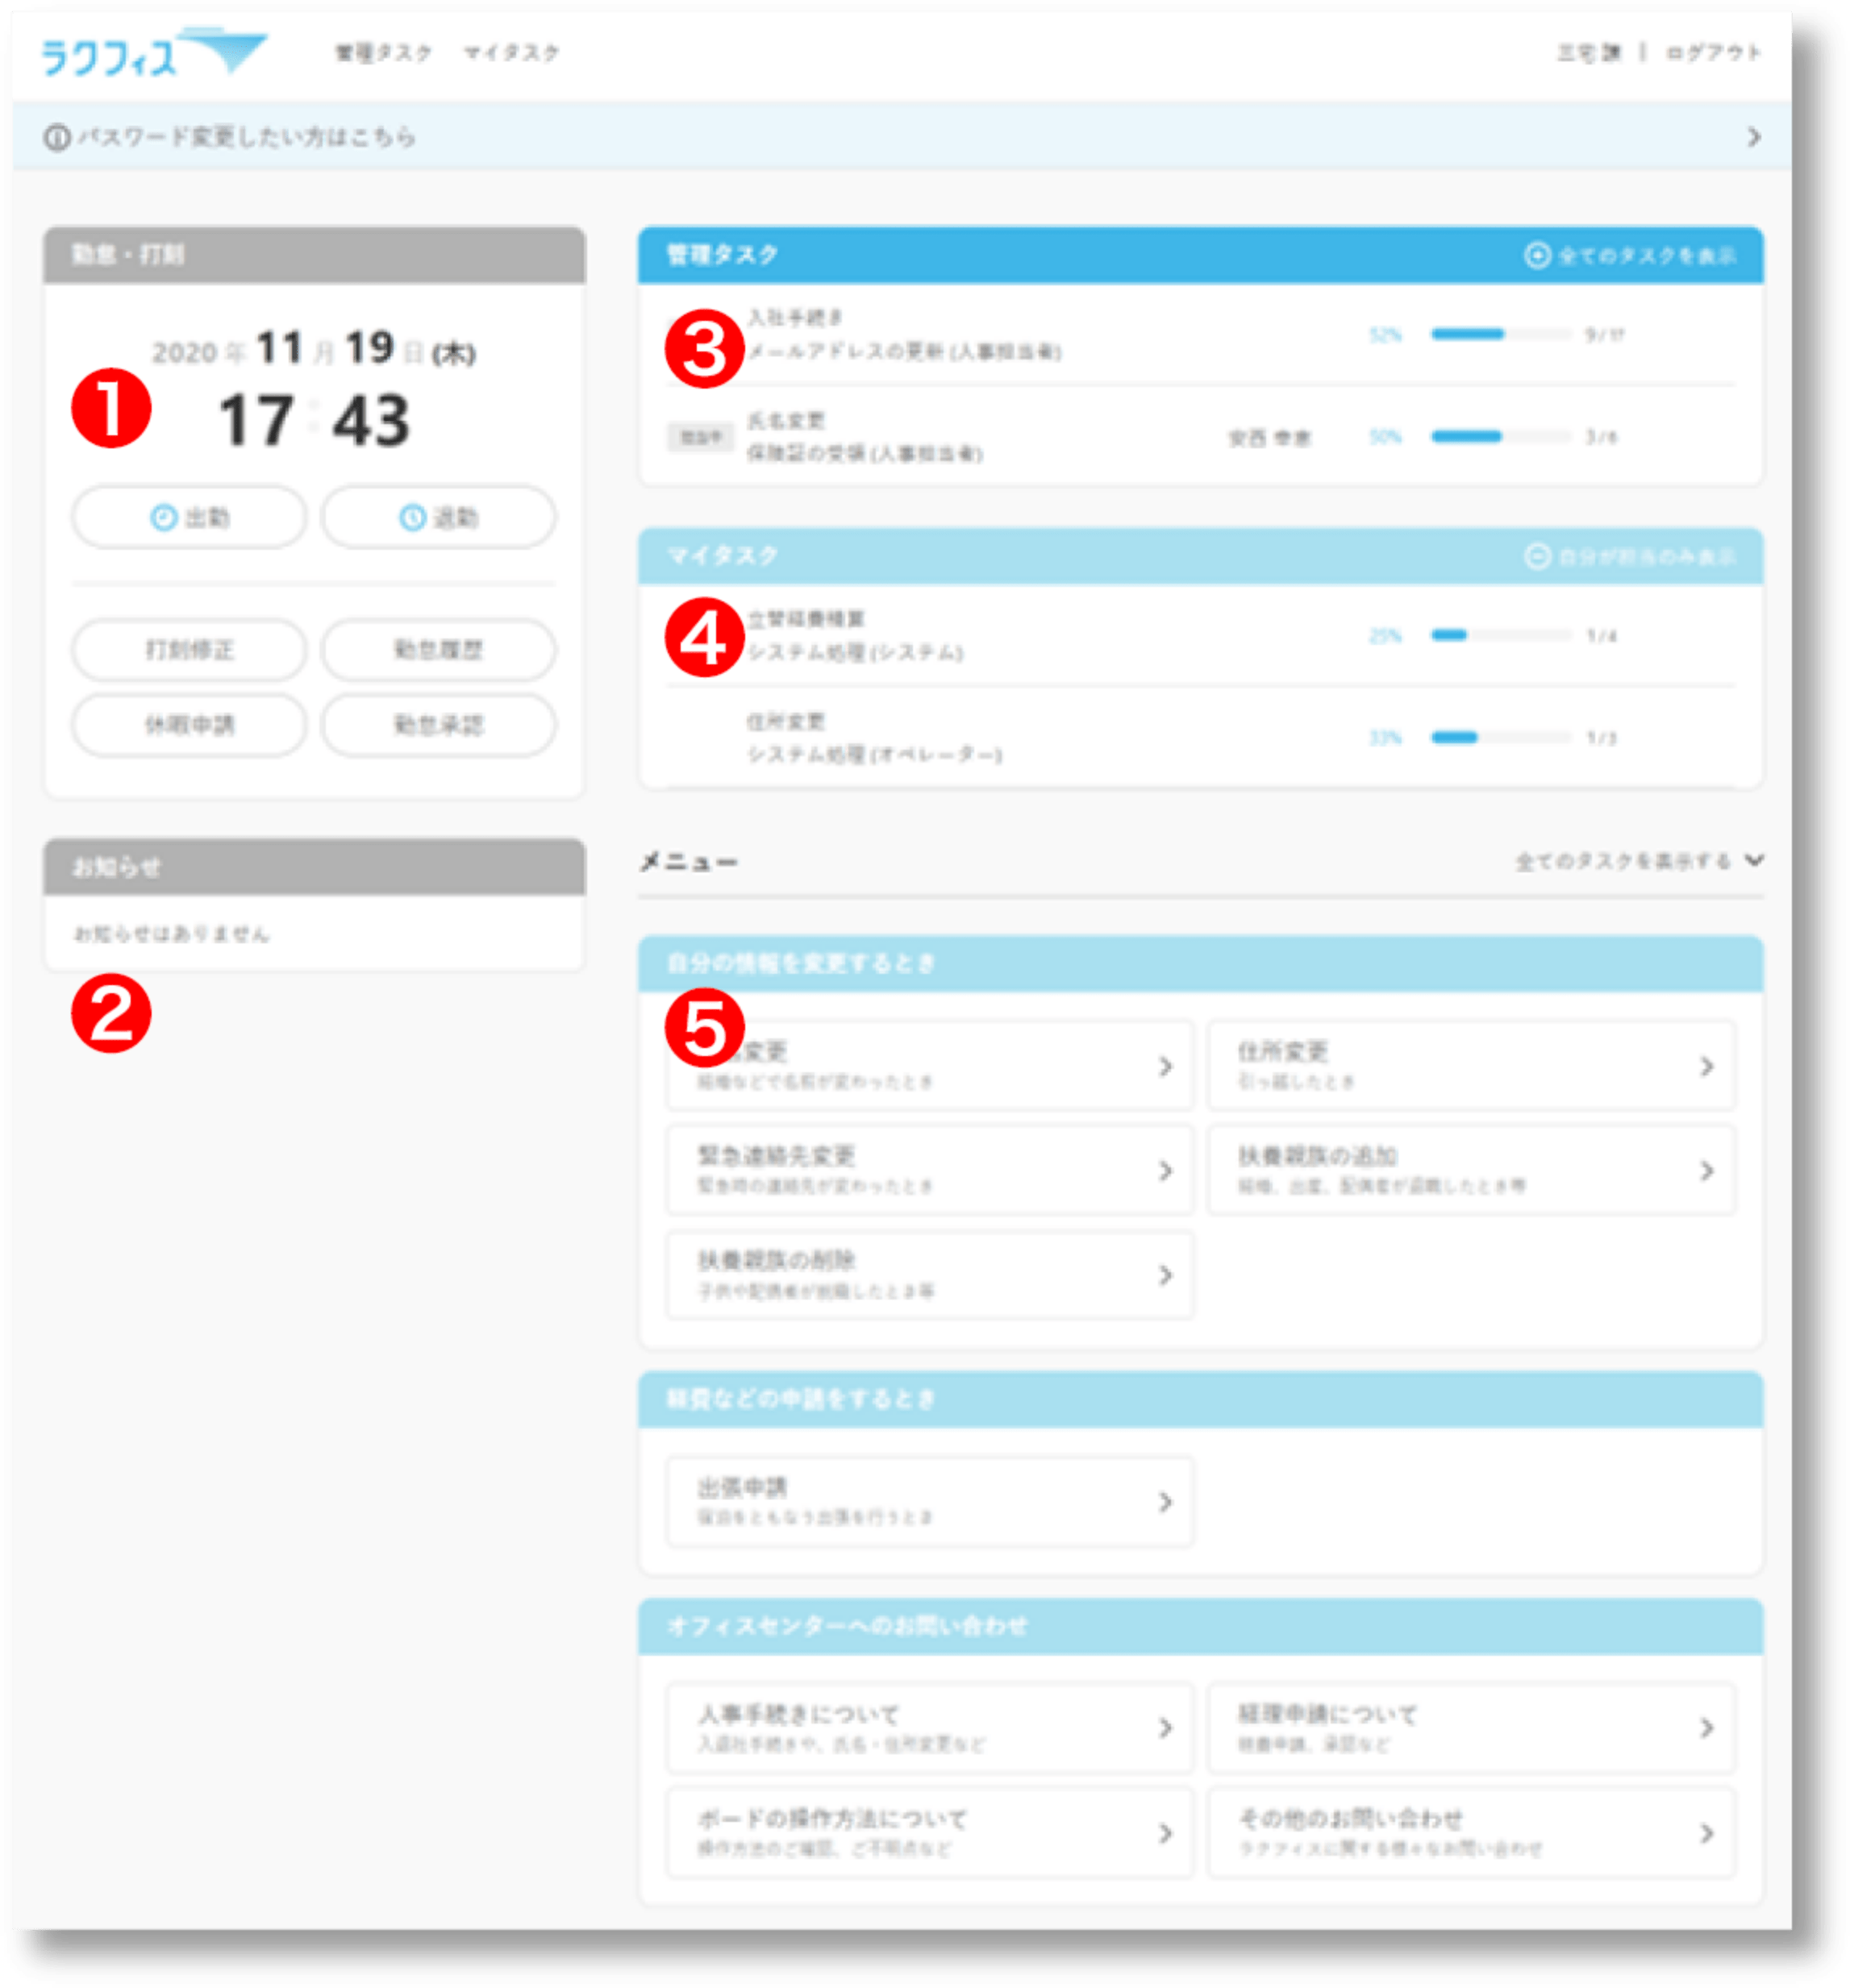Click the 33% progress bar for 住所変更
The width and height of the screenshot is (1850, 1988).
pos(1501,738)
